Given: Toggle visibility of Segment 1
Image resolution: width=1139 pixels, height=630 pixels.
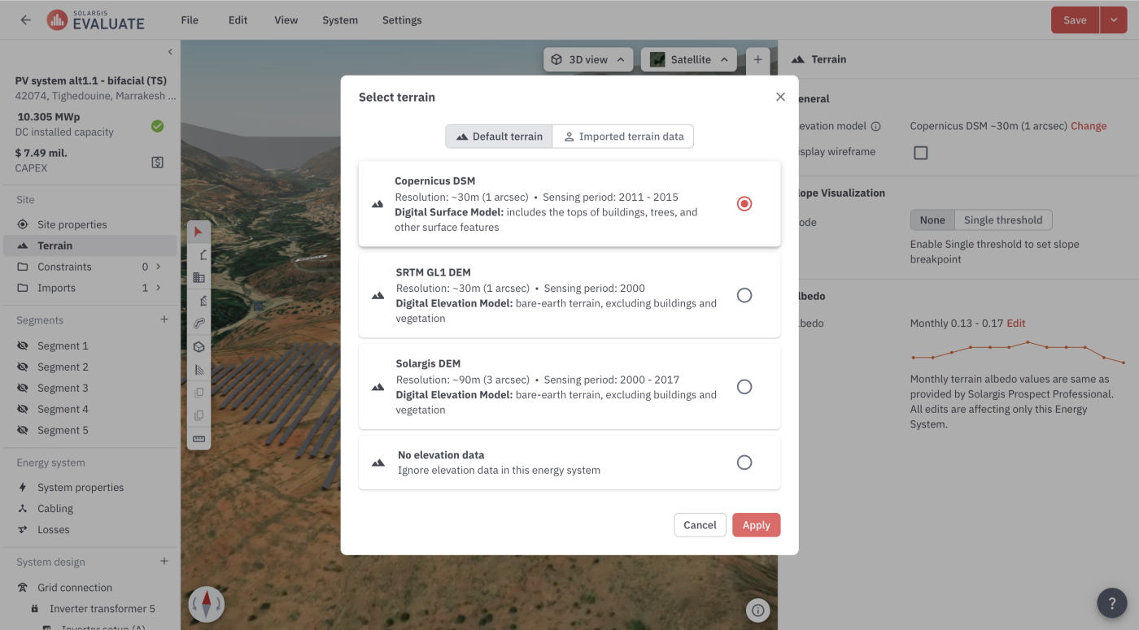Looking at the screenshot, I should (23, 346).
